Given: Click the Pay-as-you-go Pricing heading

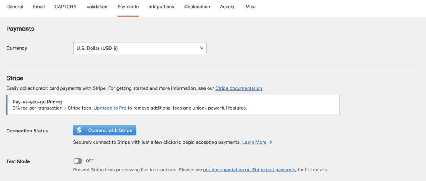Looking at the screenshot, I should click(x=37, y=102).
